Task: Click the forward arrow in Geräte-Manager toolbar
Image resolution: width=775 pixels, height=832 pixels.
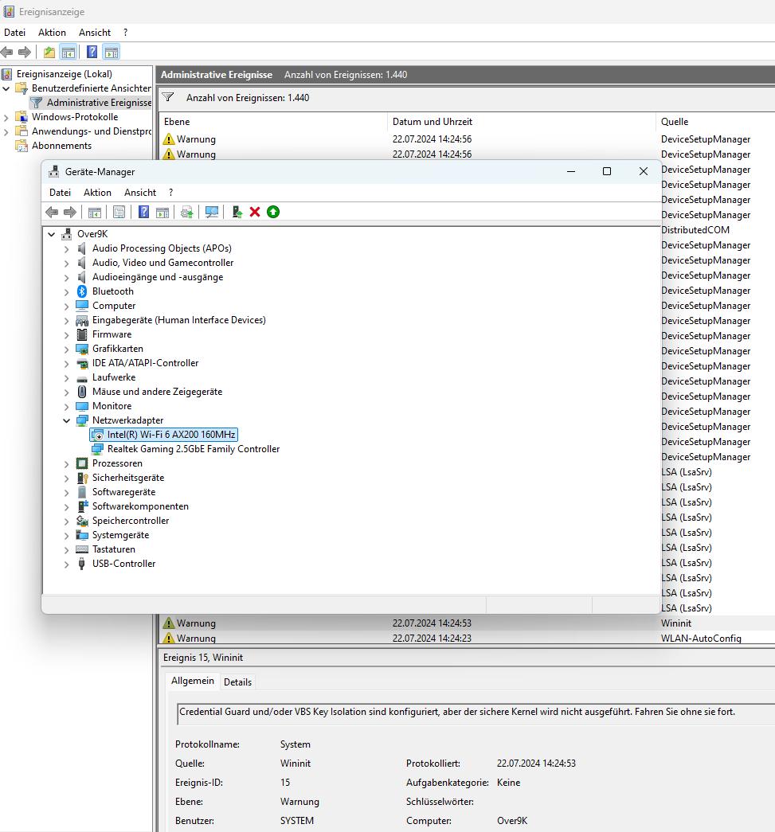Action: tap(69, 213)
